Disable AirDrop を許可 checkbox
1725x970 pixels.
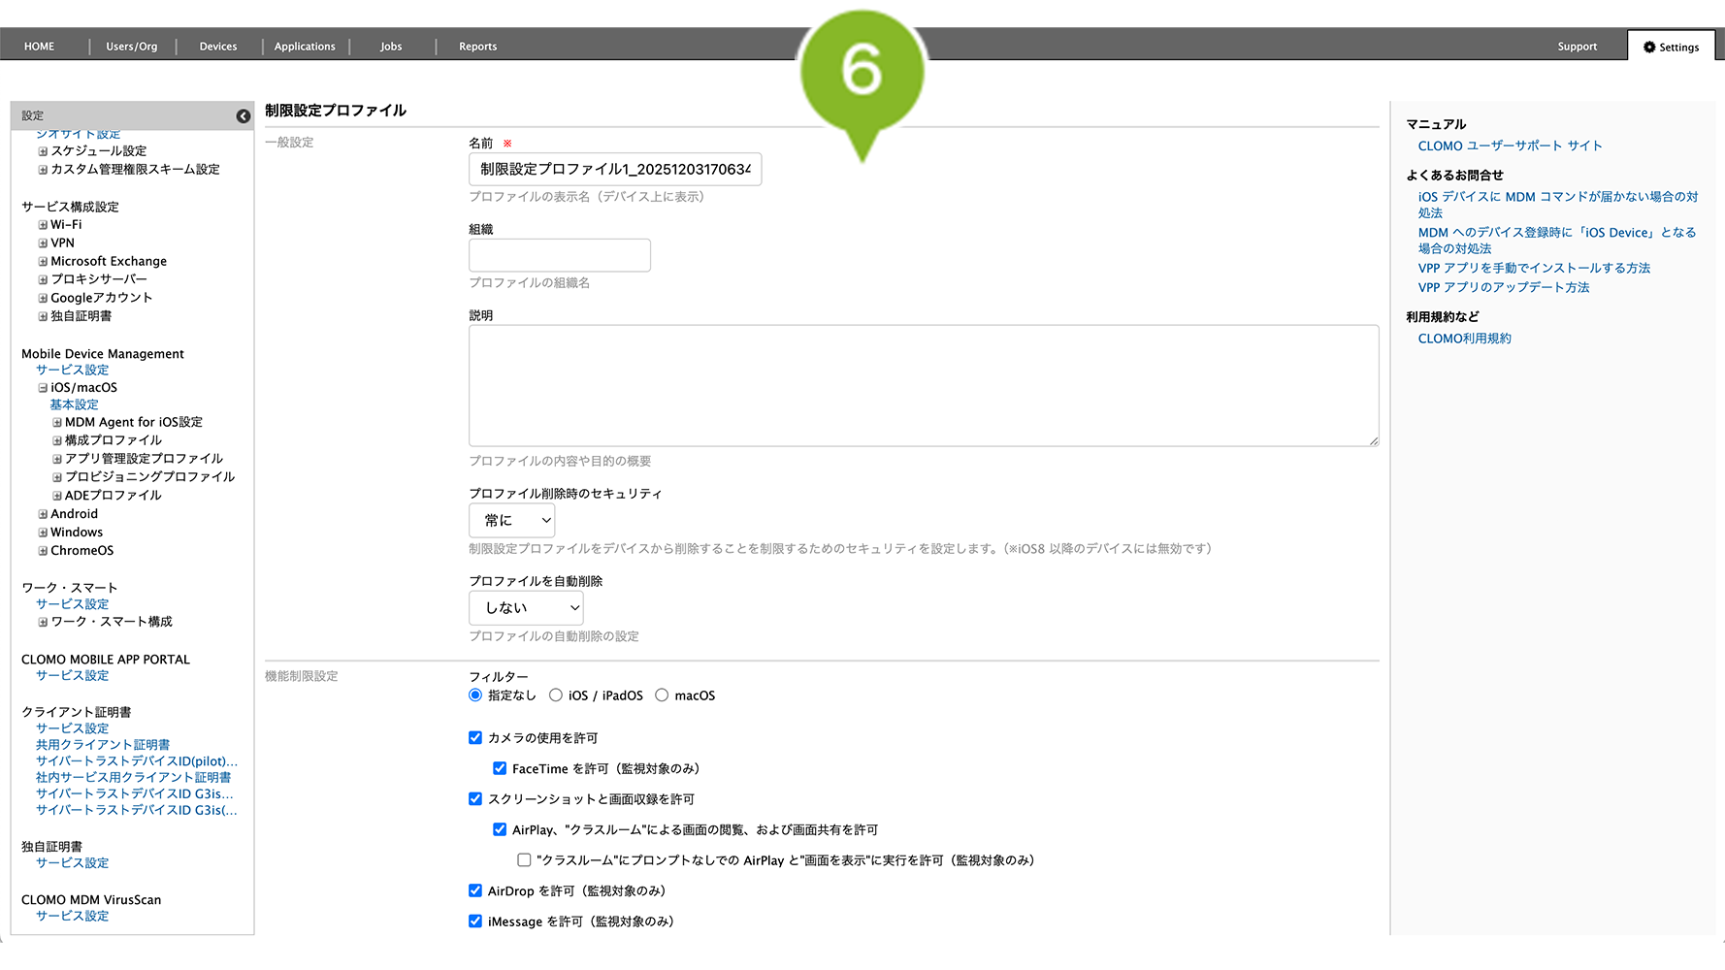[x=475, y=890]
